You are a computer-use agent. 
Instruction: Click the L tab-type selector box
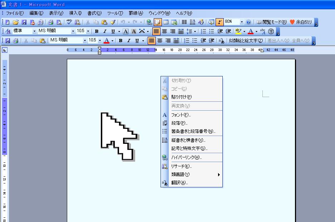tap(5, 50)
